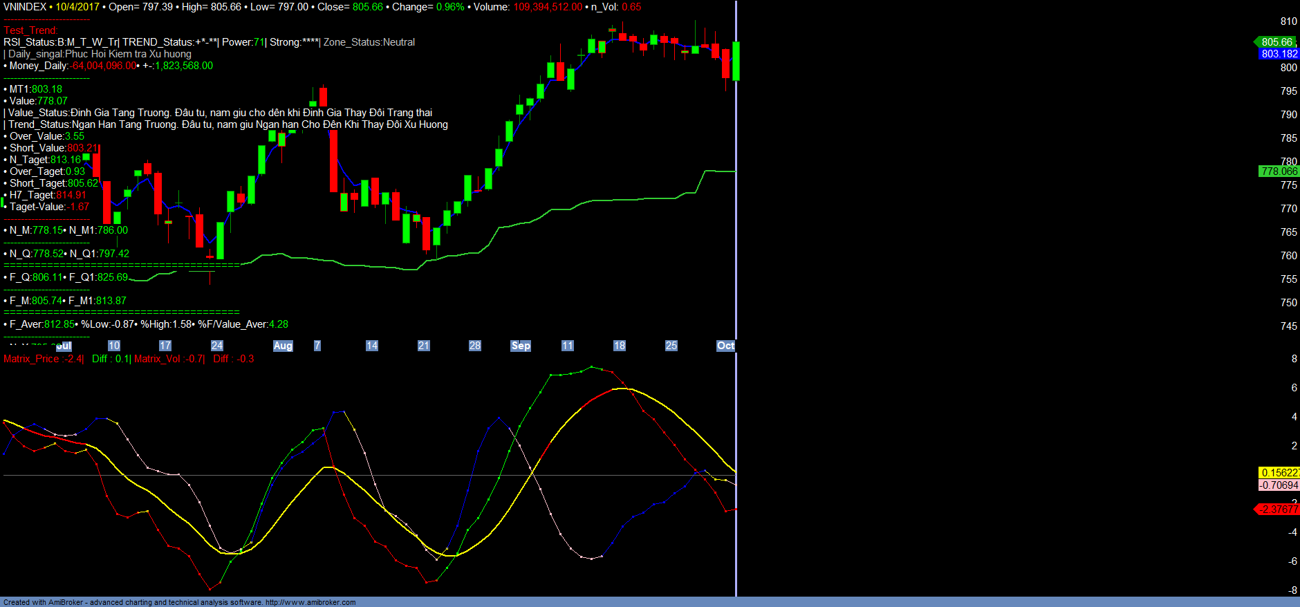
Task: Click the yellow 0.15622 indicator tag
Action: tap(1279, 473)
